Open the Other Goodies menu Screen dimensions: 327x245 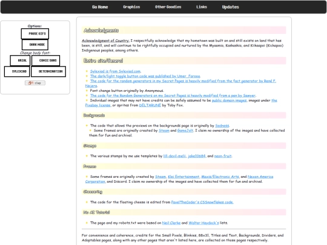pyautogui.click(x=168, y=7)
